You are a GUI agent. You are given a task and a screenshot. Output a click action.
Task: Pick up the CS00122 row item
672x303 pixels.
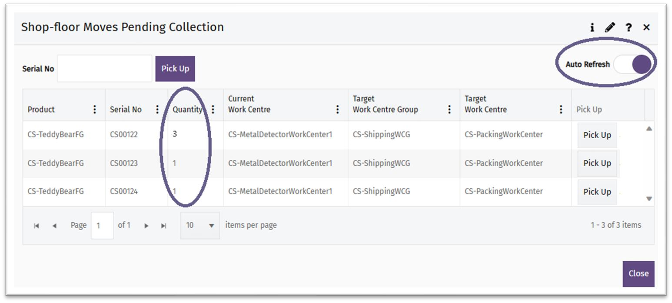coord(597,135)
